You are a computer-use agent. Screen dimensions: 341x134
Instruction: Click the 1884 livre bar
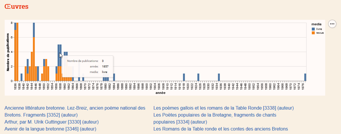point(114,77)
